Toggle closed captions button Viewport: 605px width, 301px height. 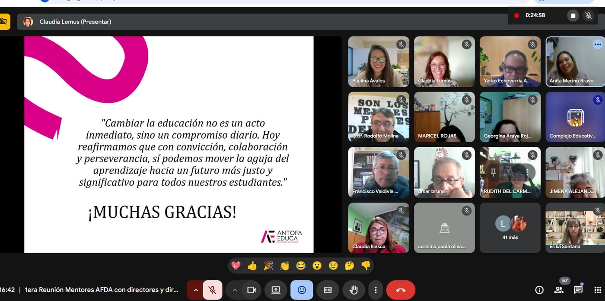coord(328,290)
